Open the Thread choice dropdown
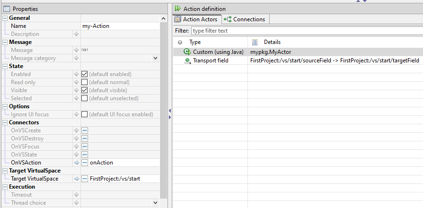 click(155, 203)
